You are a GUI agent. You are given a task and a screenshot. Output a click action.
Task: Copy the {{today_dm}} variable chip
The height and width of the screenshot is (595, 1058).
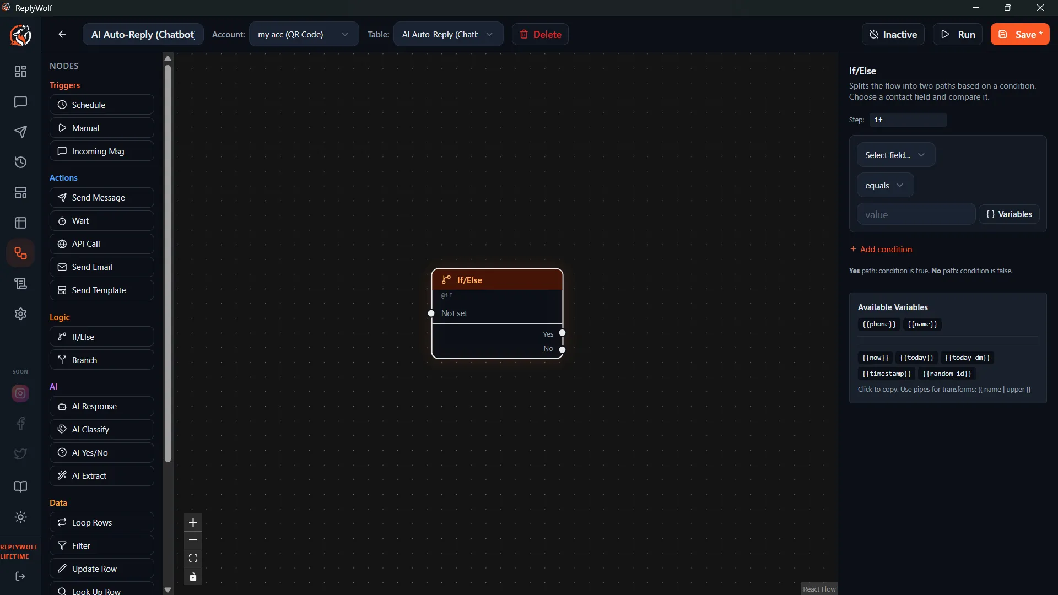pos(967,358)
